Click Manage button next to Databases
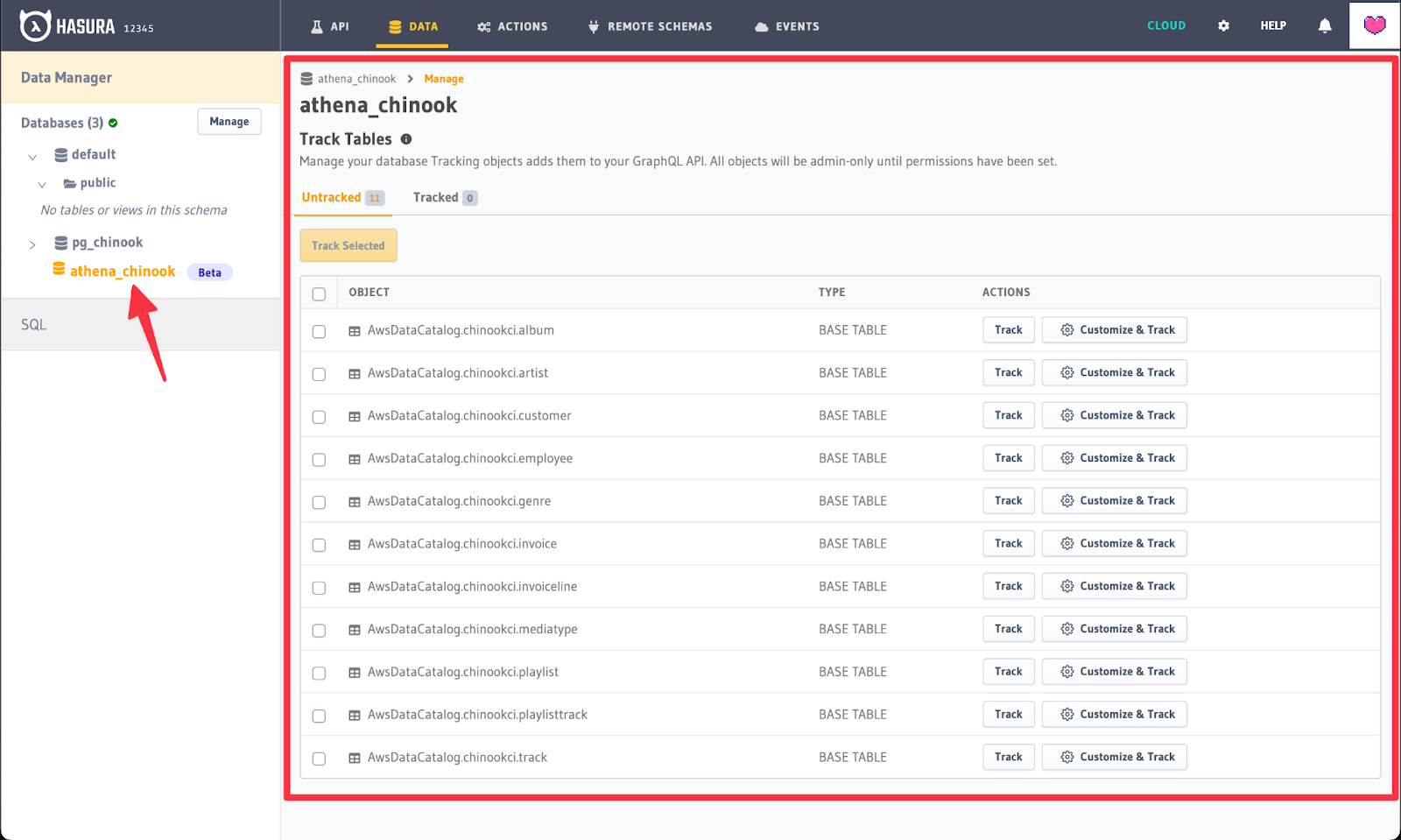The height and width of the screenshot is (840, 1401). [229, 122]
